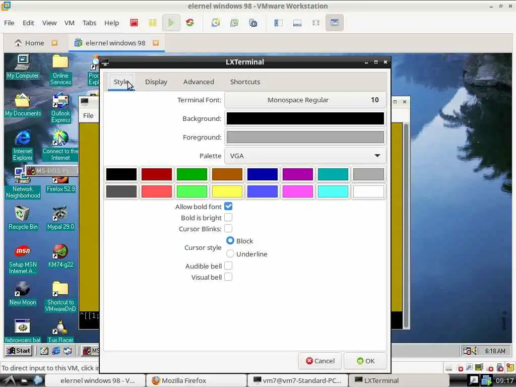Click the VMware unity mode toolbar icon

[335, 23]
